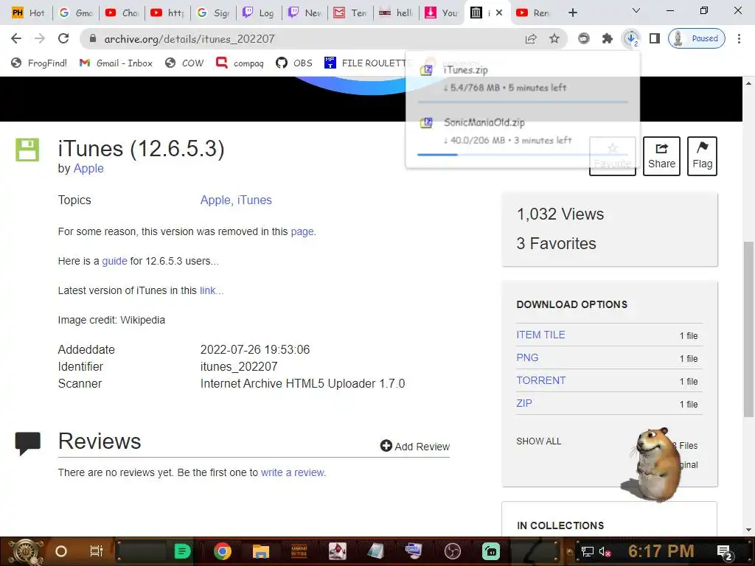Open the Gmail - Inbox bookmark
755x566 pixels.
point(116,63)
